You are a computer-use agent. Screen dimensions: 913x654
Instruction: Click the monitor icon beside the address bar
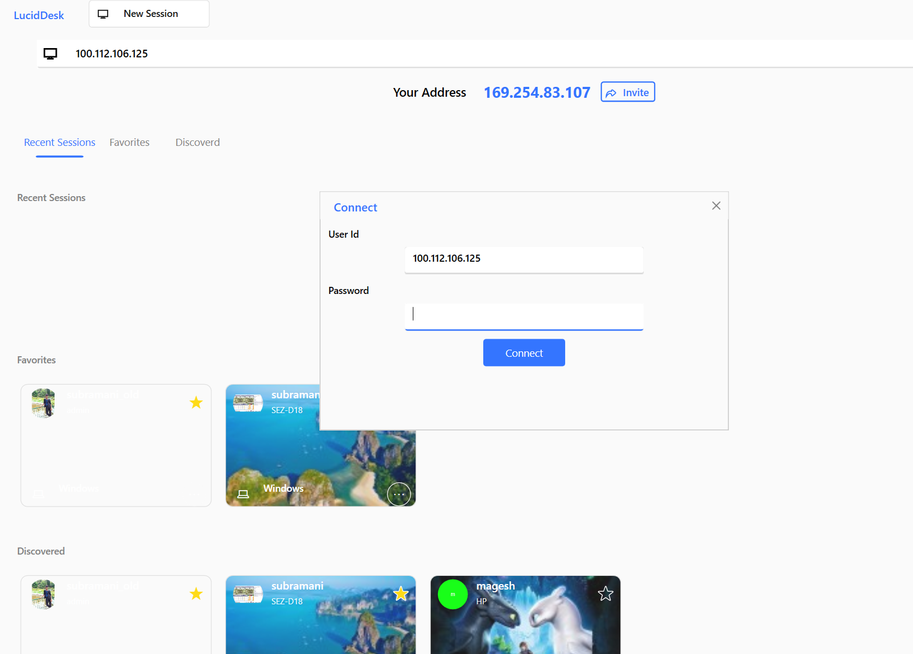click(x=50, y=54)
